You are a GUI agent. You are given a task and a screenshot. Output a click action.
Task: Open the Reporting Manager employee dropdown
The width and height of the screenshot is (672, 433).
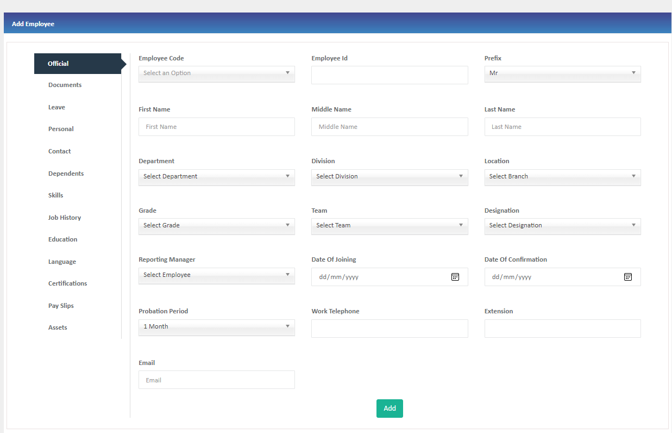[216, 276]
